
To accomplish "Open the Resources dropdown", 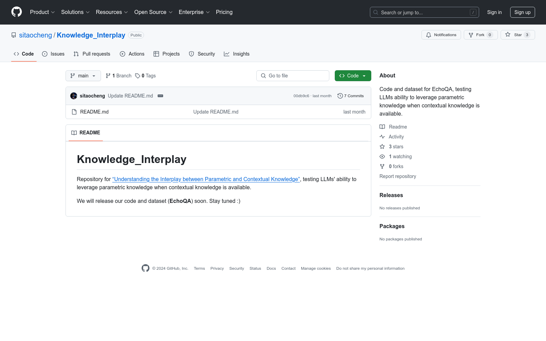I will click(x=112, y=12).
